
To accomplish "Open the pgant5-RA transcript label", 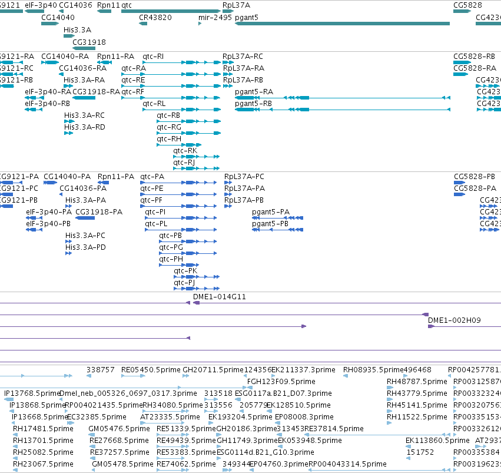I will pyautogui.click(x=254, y=92).
